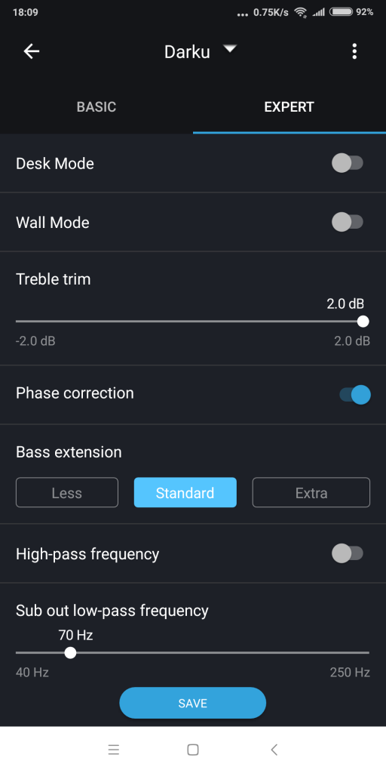Tap the Android home square icon
Viewport: 386px width, 773px height.
[193, 750]
